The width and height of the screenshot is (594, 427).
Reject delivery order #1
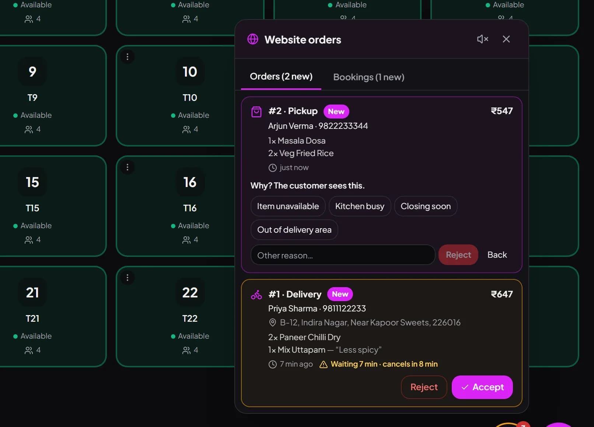(x=424, y=387)
